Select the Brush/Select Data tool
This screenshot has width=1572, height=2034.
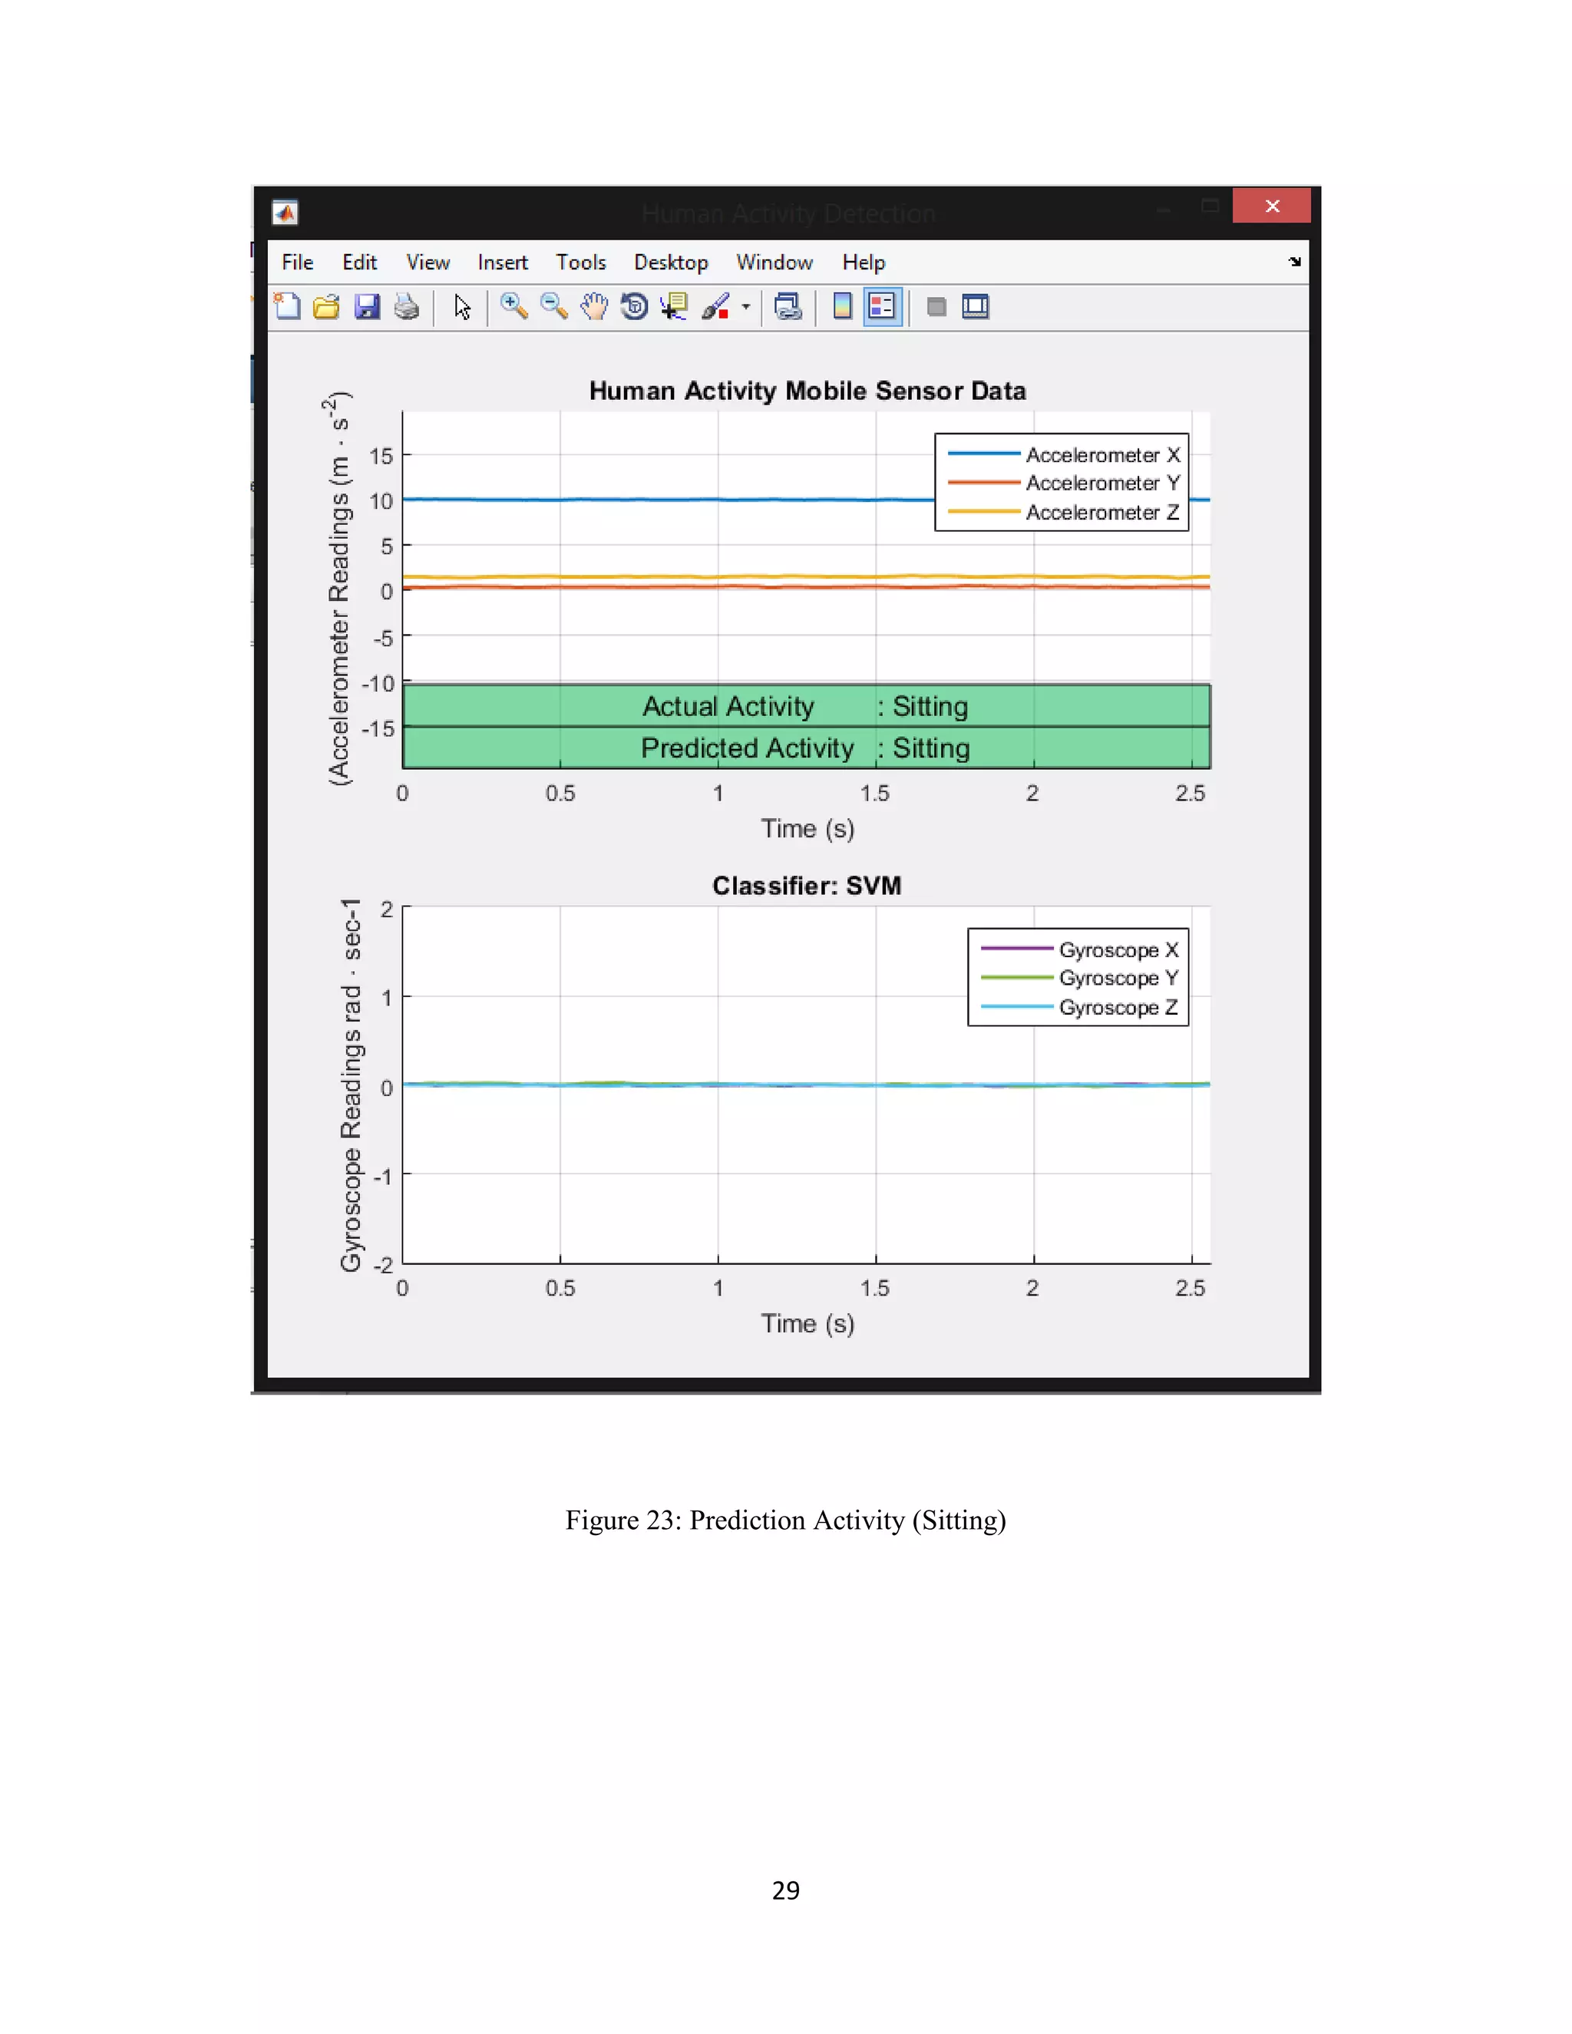[x=715, y=306]
